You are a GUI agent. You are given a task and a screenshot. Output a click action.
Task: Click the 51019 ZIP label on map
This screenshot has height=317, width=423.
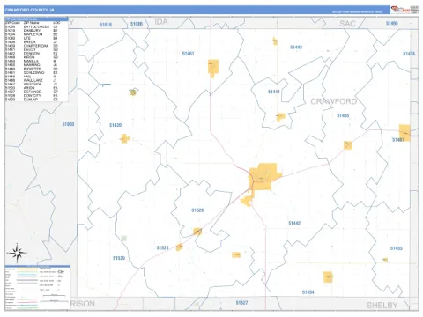pyautogui.click(x=106, y=25)
